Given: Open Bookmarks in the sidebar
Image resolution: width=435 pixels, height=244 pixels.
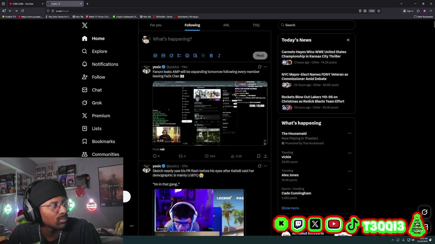Looking at the screenshot, I should point(98,141).
